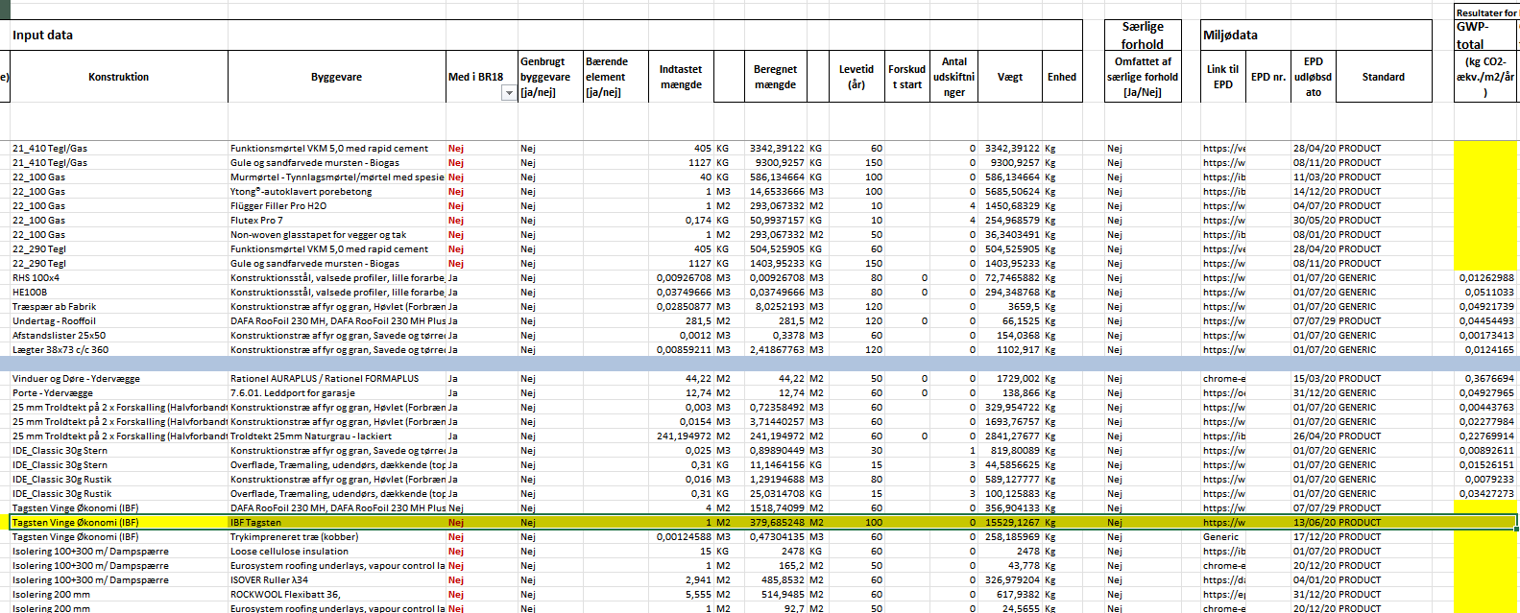Select the Konstruktion column header
The width and height of the screenshot is (1520, 613).
(x=119, y=77)
